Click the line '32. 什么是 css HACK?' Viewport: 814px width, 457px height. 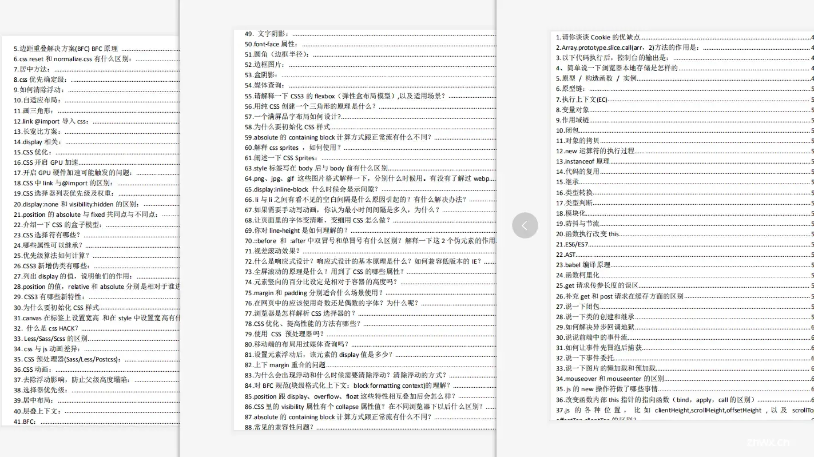96,328
